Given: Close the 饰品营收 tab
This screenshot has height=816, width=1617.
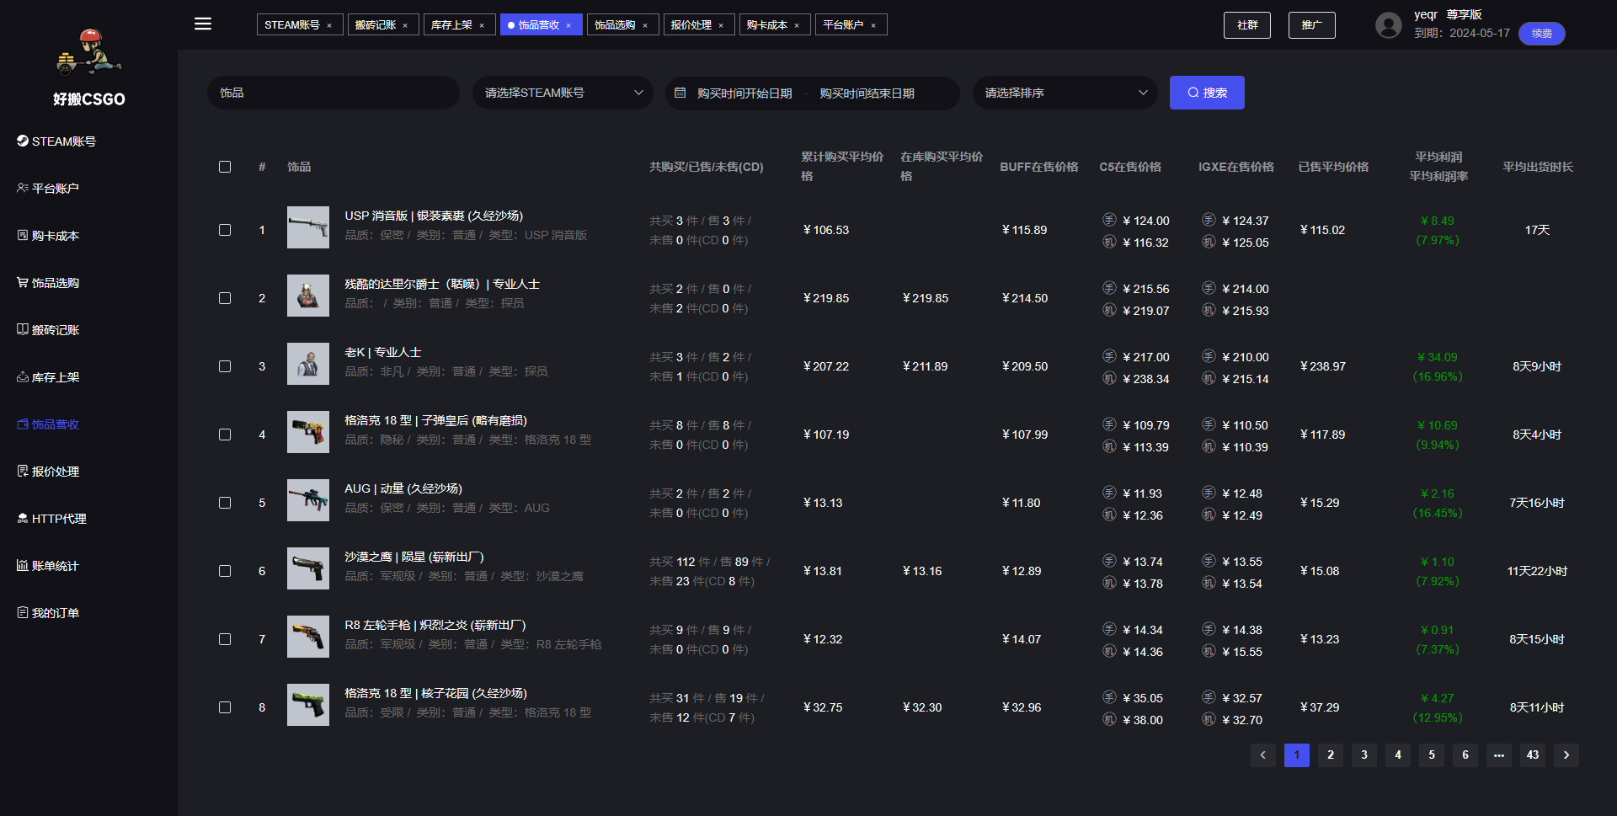Looking at the screenshot, I should tap(568, 25).
